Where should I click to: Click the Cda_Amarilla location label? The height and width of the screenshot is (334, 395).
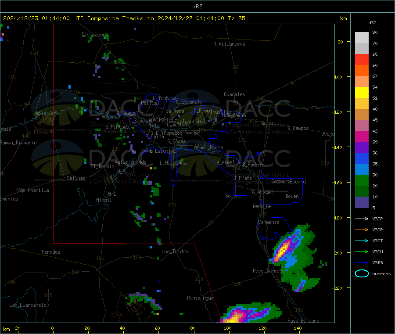(x=33, y=190)
